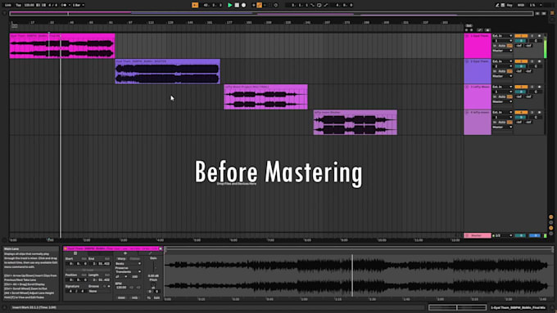Open clip Envelopes tab pencil icon
Image resolution: width=557 pixels, height=313 pixels.
click(x=150, y=253)
